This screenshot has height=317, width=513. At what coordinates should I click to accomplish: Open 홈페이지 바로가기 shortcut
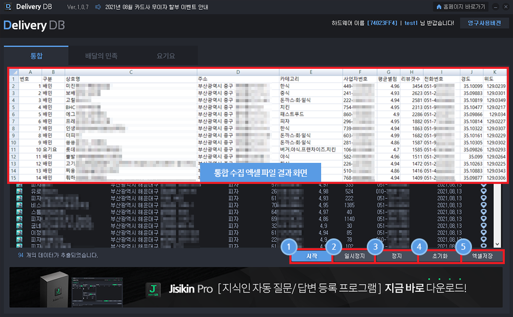[x=461, y=7]
